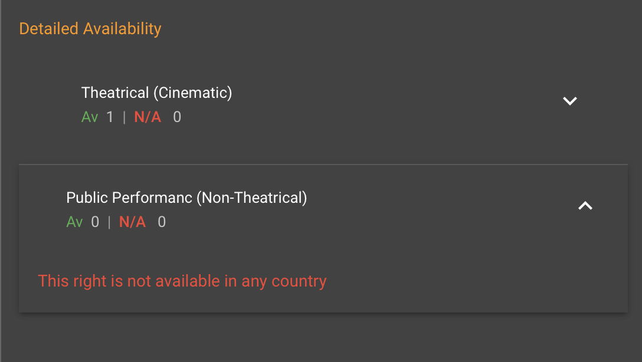The height and width of the screenshot is (362, 642).
Task: Click the pipe separator in Public Performanc row
Action: 109,222
